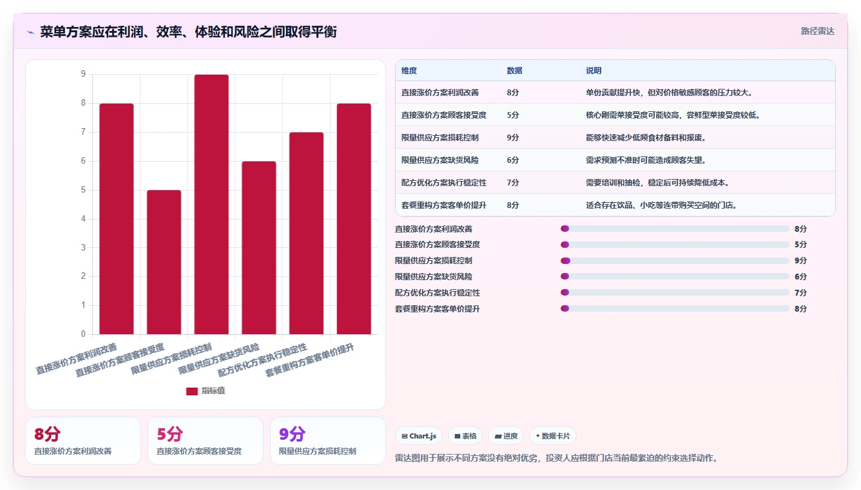Open the 8分 直接涨价方案利润改善 data card
Viewport: 861px width, 490px height.
pos(83,440)
